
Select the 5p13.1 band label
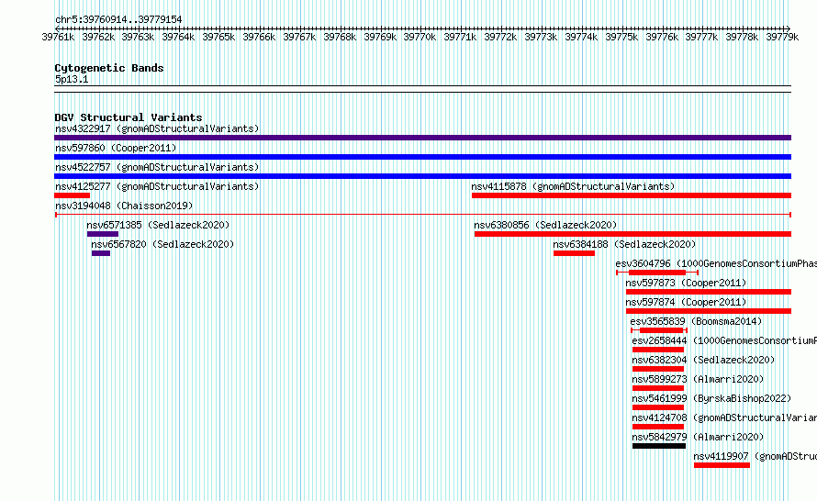72,79
